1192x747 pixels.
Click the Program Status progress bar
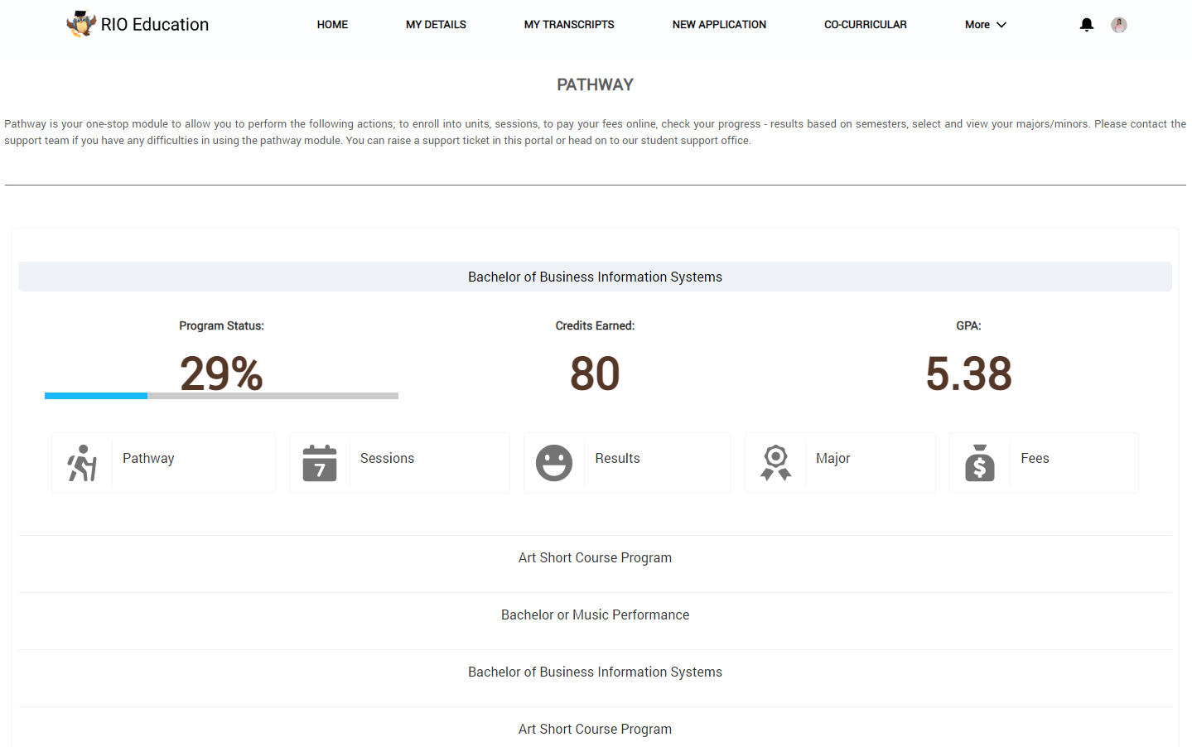(221, 396)
